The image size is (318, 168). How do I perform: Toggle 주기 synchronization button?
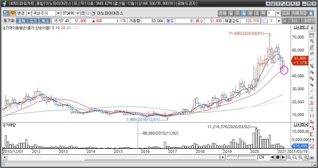[x=33, y=21]
